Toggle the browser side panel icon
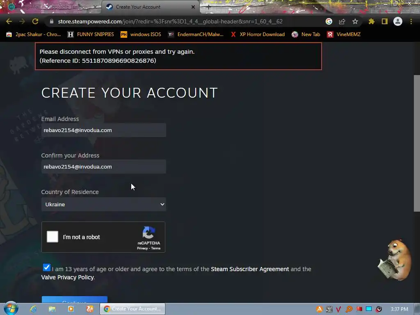Screen dimensions: 420x315 tap(385, 21)
